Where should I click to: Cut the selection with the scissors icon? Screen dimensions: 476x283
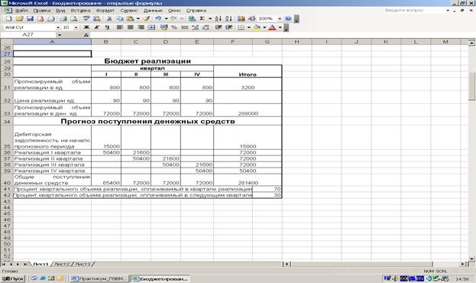tap(109, 19)
